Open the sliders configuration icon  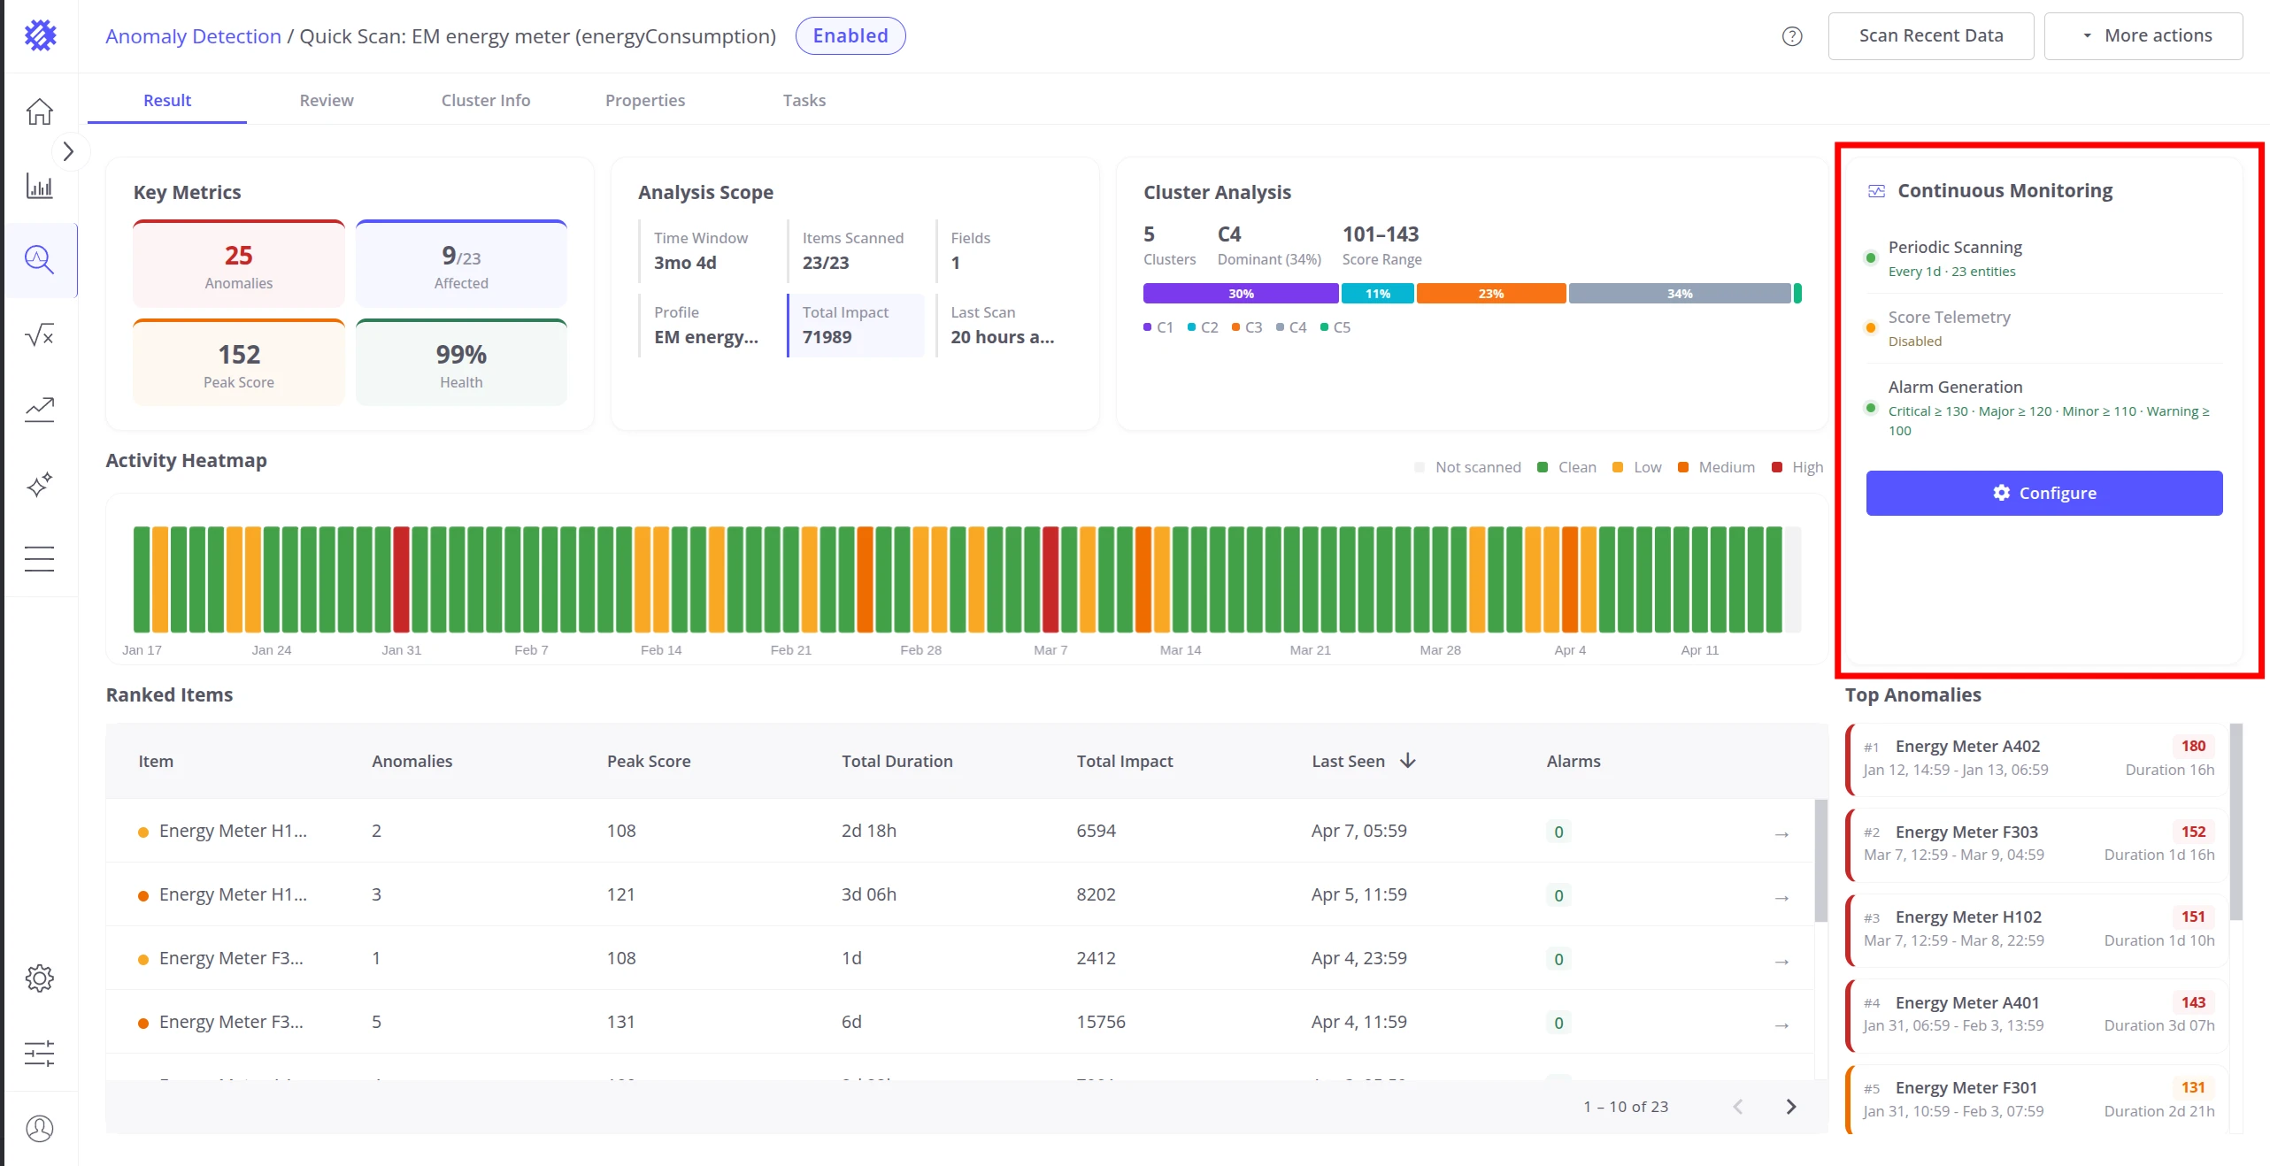(x=39, y=1054)
